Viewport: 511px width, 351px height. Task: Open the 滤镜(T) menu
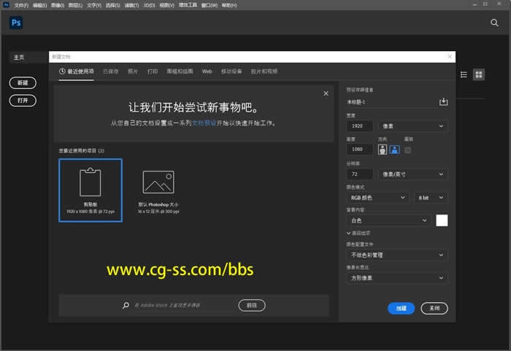[133, 5]
